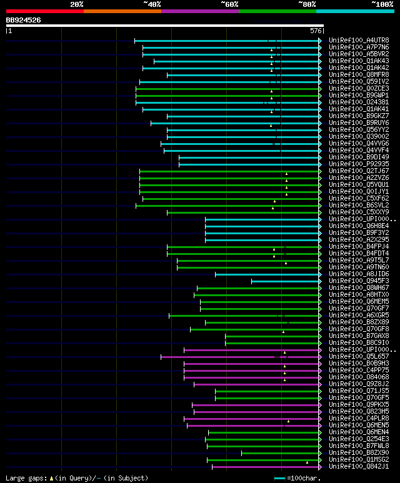Open the UniRef100_Q4VVF4 hit

[359, 151]
